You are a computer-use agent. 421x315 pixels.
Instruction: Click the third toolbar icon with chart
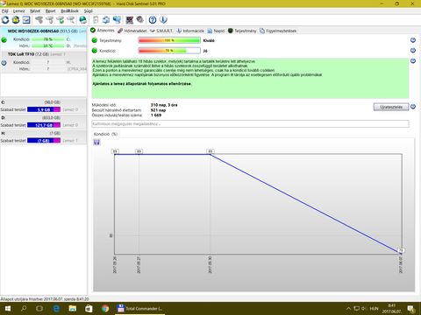point(26,20)
